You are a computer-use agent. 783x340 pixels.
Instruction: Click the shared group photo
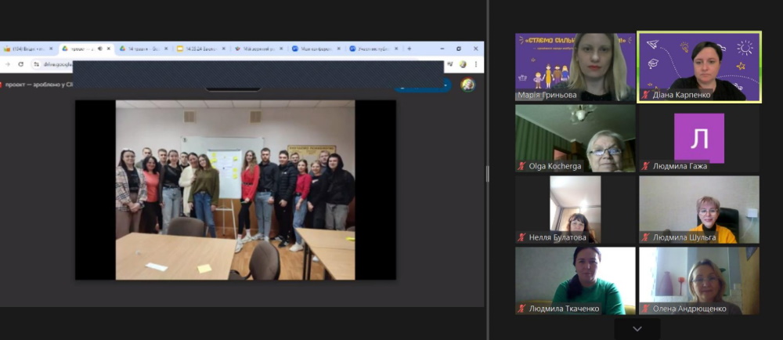pos(235,190)
